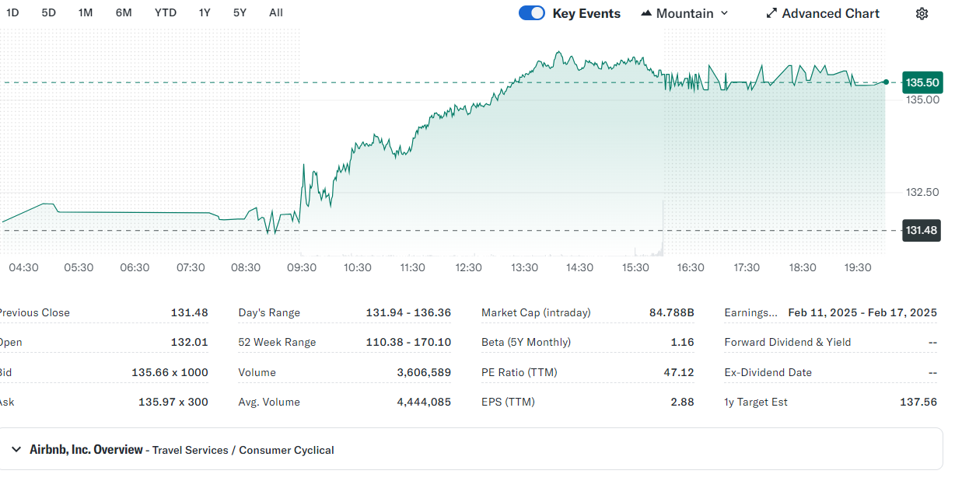Click the Avg. Volume value 4,444,085
The height and width of the screenshot is (481, 955).
(x=424, y=402)
